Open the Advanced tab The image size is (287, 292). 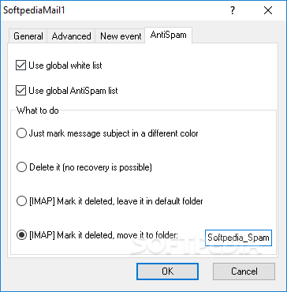coord(71,36)
